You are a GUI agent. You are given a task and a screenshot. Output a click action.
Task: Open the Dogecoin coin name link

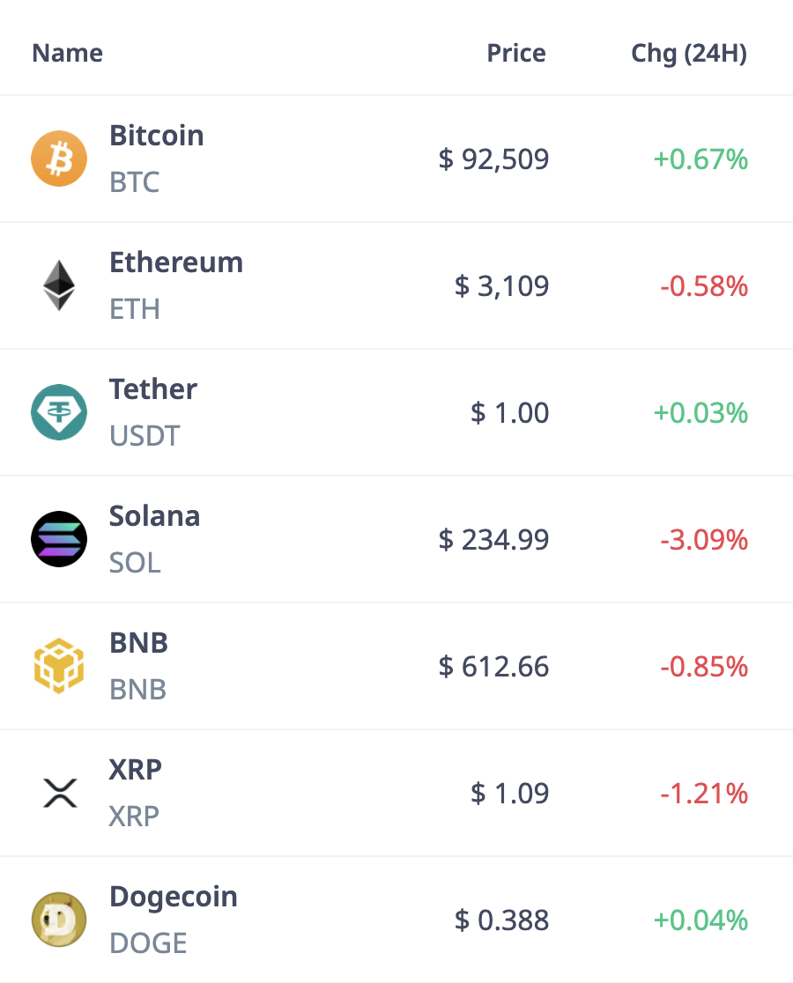click(x=174, y=897)
